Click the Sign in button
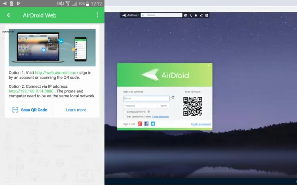Screen dimensions: 297x185 click(163, 106)
